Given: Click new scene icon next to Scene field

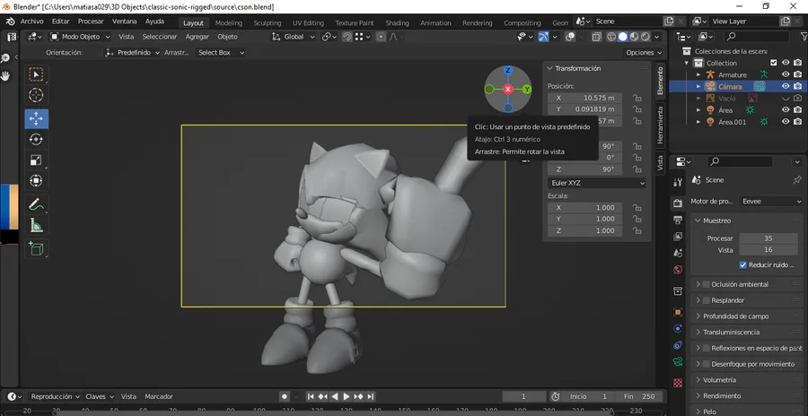Looking at the screenshot, I should [669, 22].
